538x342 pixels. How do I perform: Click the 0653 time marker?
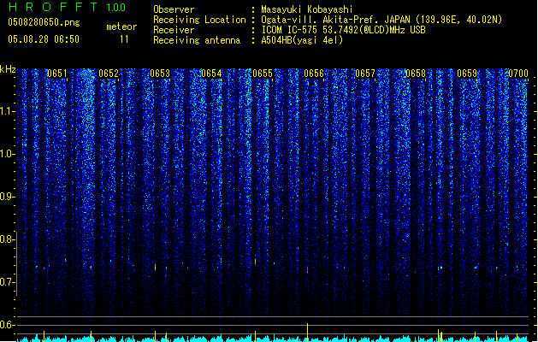coord(160,74)
